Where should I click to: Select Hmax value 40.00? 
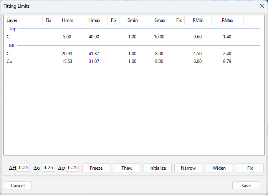[94, 37]
